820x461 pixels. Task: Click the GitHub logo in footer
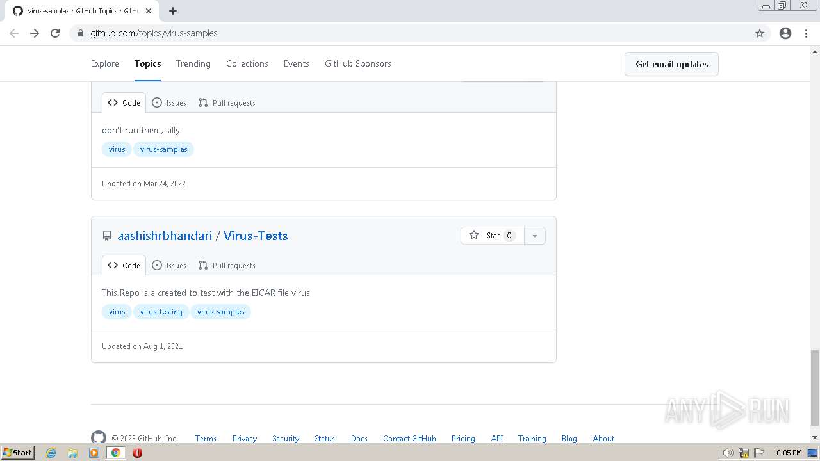99,438
